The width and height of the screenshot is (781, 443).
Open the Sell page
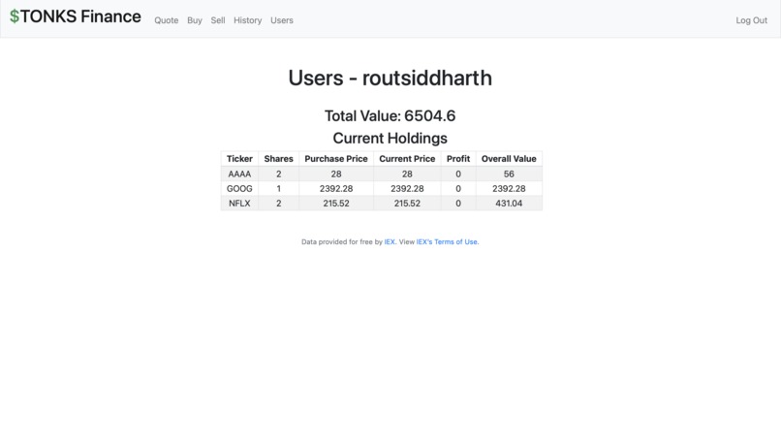tap(218, 20)
